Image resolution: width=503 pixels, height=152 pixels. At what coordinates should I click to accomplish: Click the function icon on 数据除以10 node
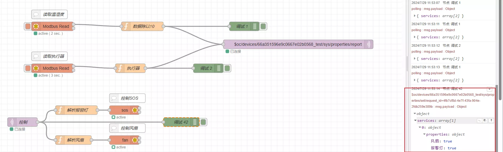point(126,26)
